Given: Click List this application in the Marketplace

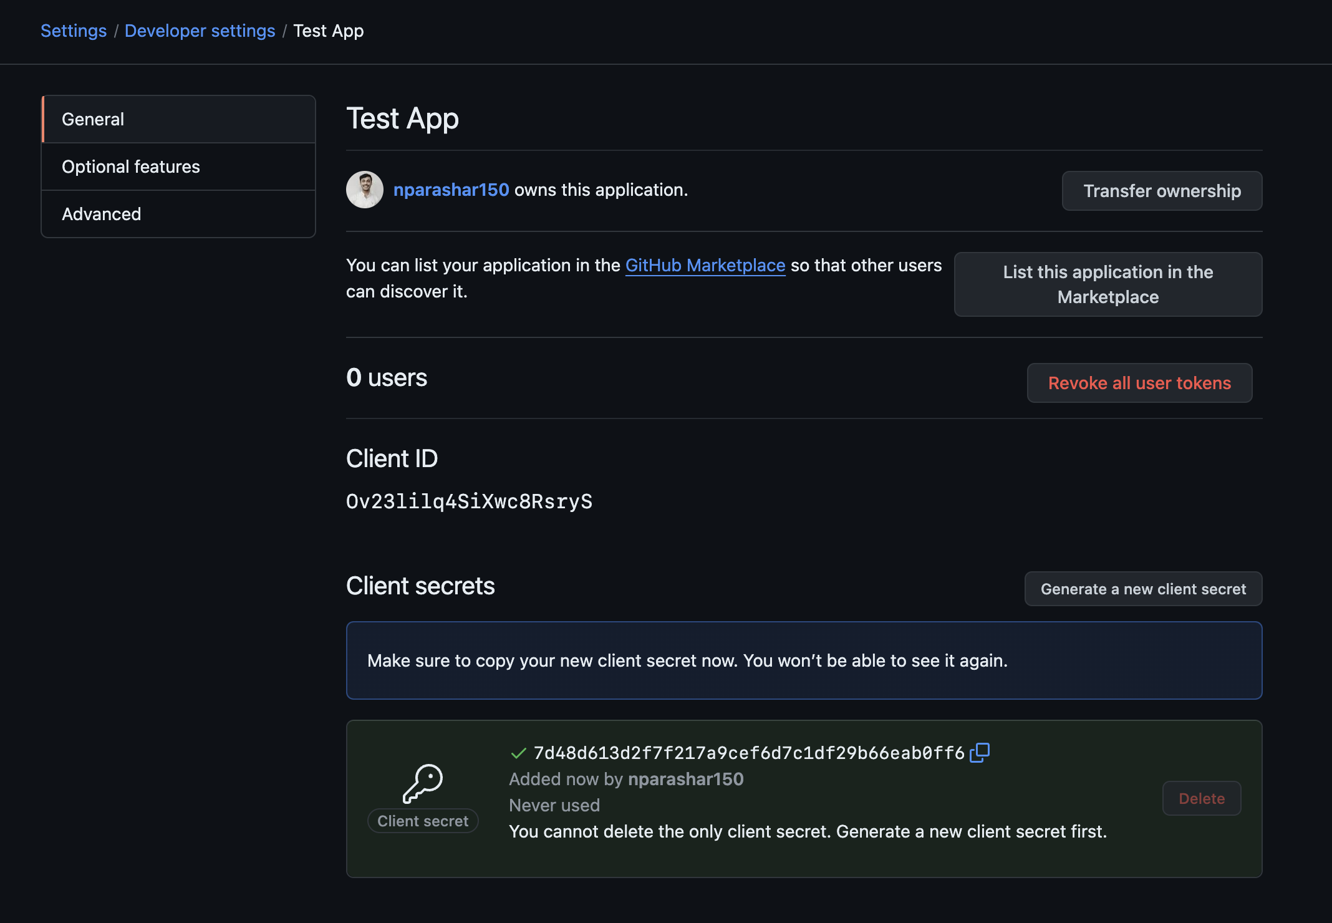Looking at the screenshot, I should point(1108,284).
